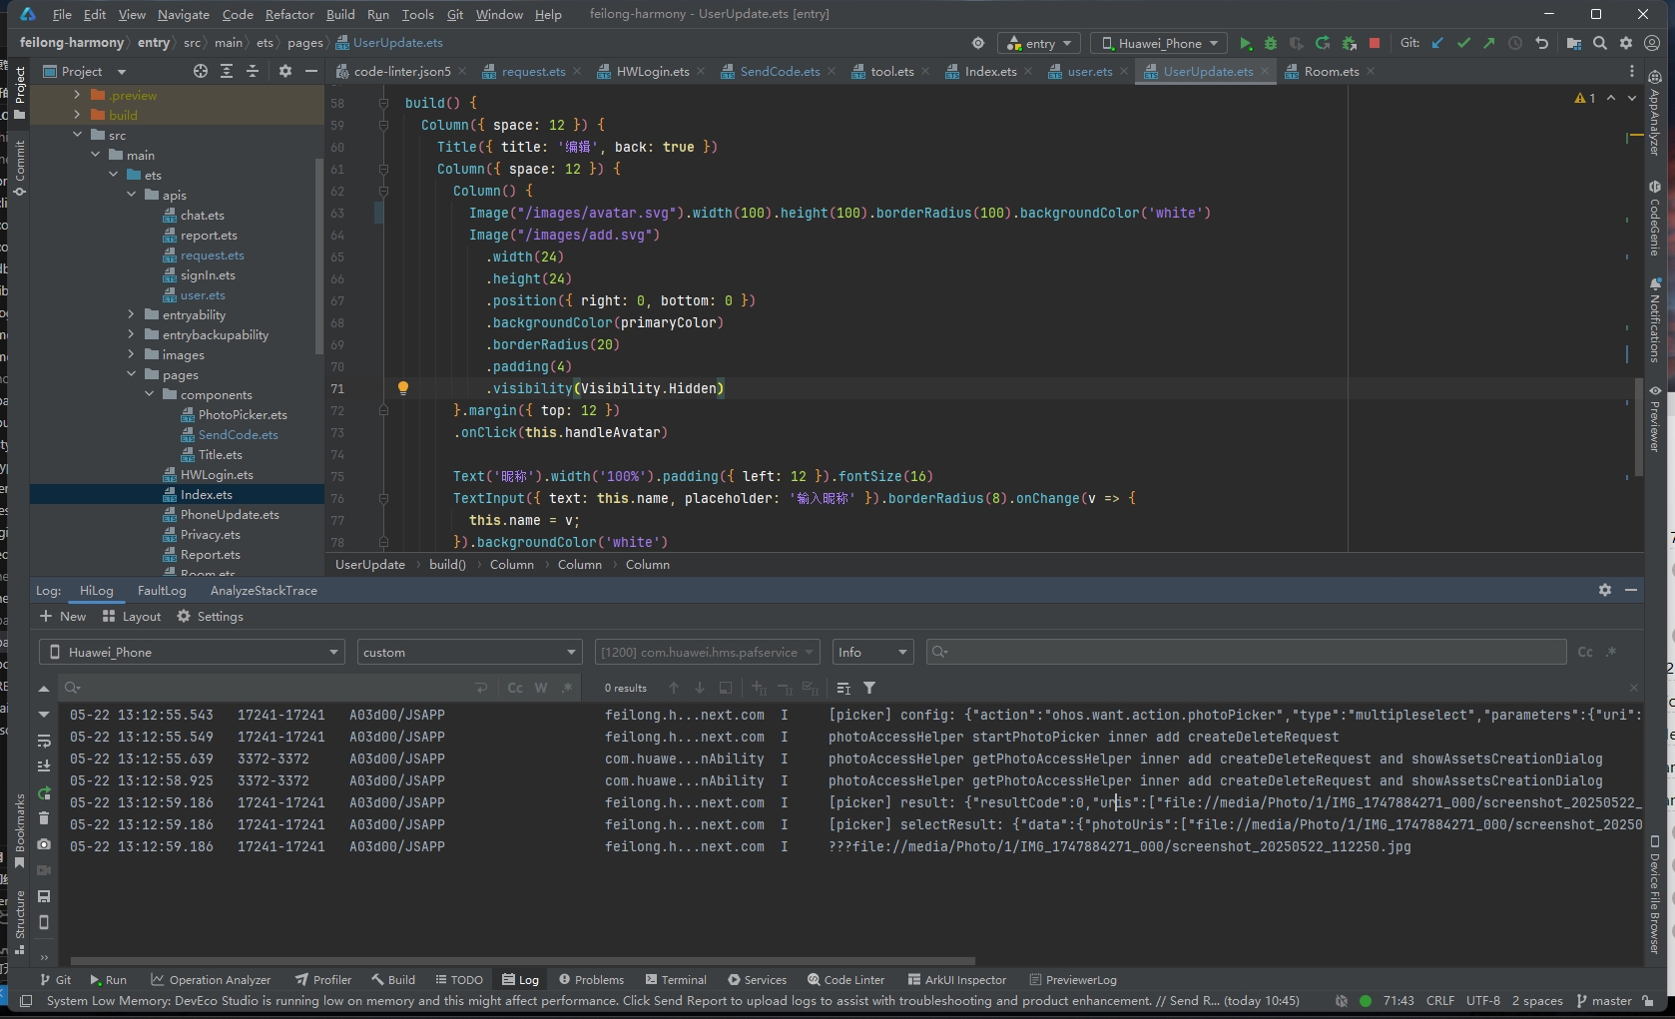This screenshot has width=1675, height=1019.
Task: Open the Info log level dropdown
Action: [x=872, y=652]
